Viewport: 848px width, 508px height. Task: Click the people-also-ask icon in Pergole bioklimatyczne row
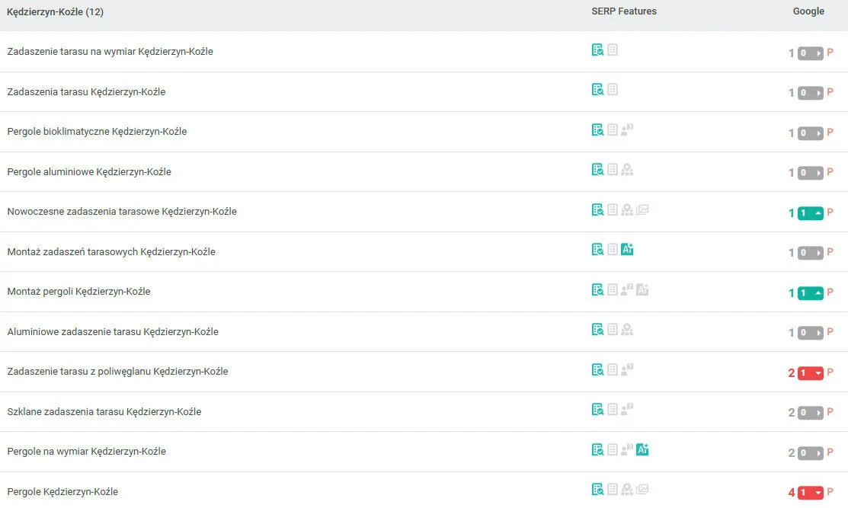(x=627, y=129)
